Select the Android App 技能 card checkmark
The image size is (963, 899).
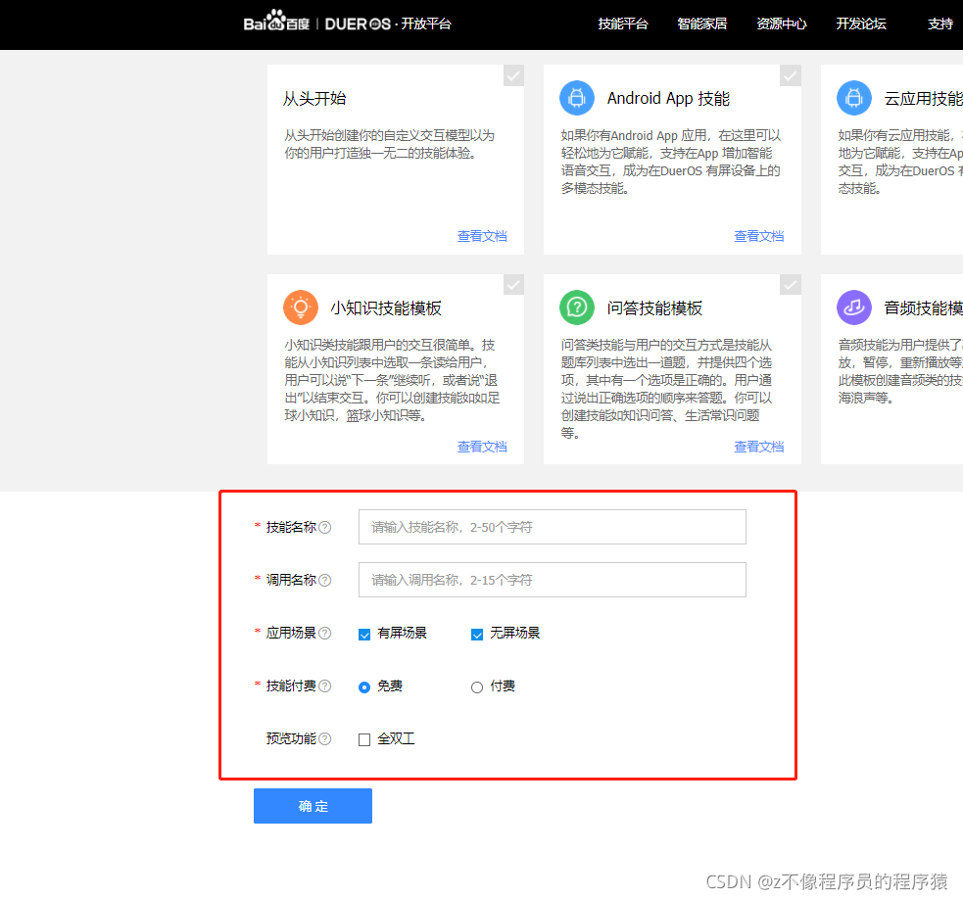point(791,75)
